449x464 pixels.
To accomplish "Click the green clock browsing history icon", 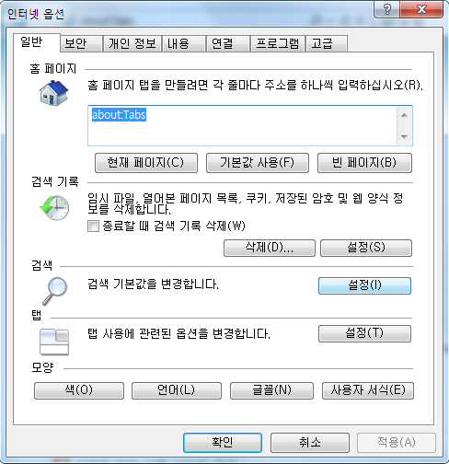I will 54,207.
